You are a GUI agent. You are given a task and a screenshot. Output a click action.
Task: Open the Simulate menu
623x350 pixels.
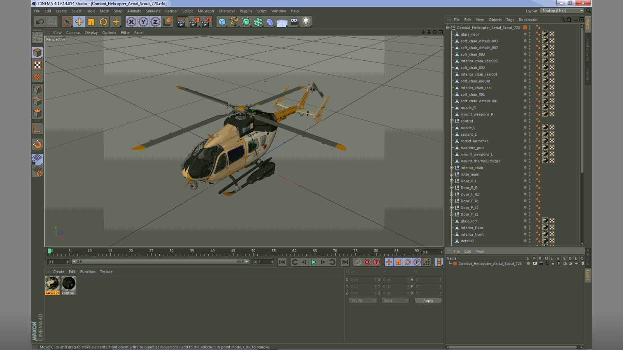click(x=153, y=11)
